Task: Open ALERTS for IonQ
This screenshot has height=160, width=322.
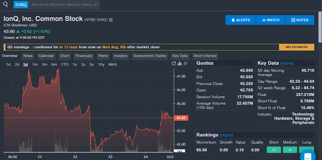Action: point(241,20)
